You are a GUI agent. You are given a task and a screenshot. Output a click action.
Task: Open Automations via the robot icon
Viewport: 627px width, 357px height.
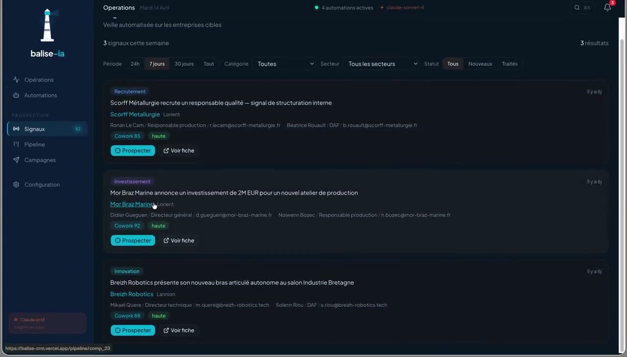[x=16, y=95]
